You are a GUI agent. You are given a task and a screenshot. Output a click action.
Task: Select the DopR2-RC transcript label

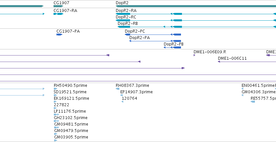(x=126, y=17)
